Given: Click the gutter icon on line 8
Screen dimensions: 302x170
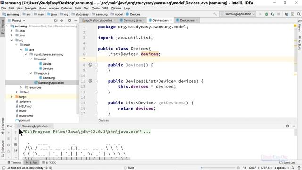Looking at the screenshot, I should point(90,65).
